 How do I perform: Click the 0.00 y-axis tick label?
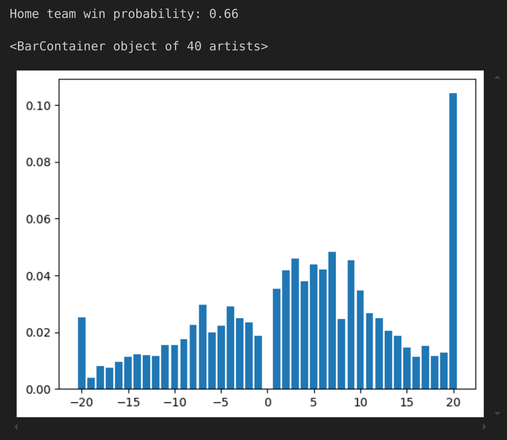point(38,389)
